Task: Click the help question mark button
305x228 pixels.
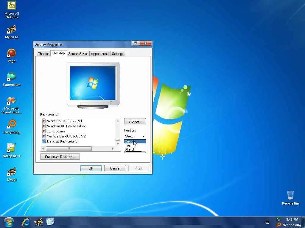Action: (136, 43)
